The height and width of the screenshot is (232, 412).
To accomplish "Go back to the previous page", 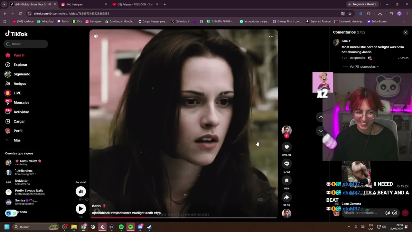I will tap(5, 14).
